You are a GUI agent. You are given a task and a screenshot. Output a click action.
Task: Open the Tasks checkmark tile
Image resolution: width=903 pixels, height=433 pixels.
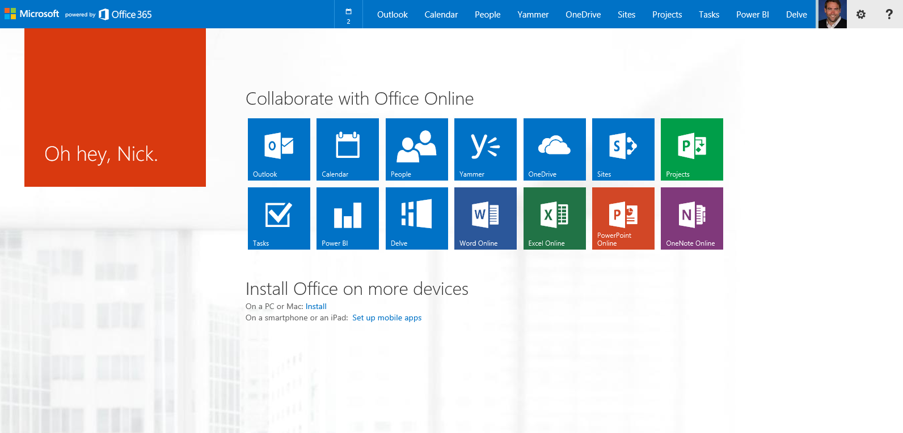279,218
